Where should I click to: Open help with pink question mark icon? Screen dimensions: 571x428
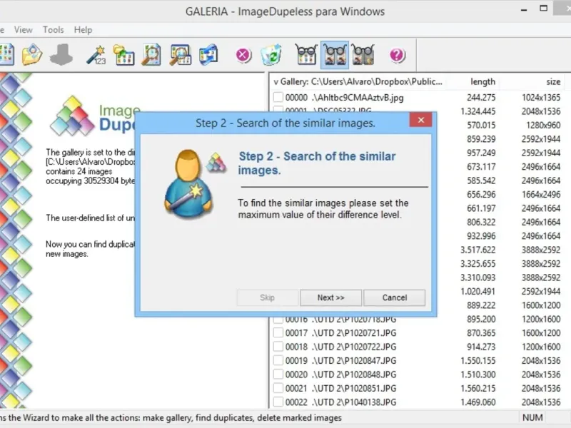[x=397, y=56]
